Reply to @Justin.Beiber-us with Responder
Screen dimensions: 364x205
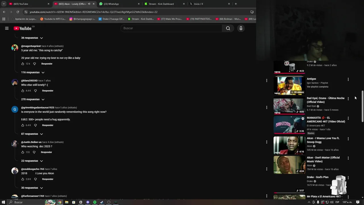click(46, 152)
